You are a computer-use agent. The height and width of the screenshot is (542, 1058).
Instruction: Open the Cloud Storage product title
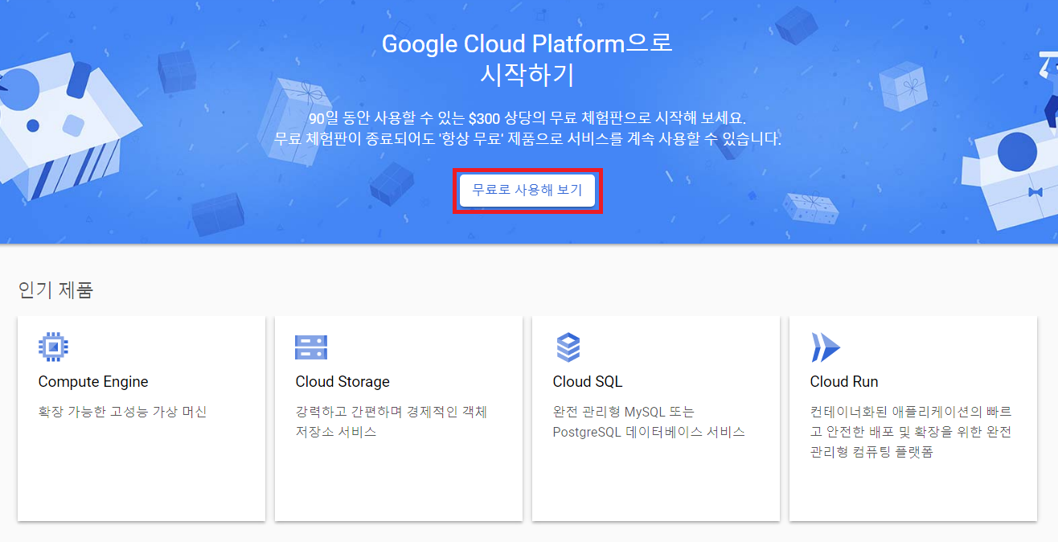342,382
